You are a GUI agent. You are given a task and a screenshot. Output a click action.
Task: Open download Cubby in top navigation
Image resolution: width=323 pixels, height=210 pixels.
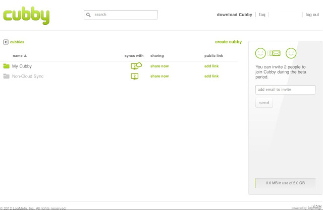234,15
